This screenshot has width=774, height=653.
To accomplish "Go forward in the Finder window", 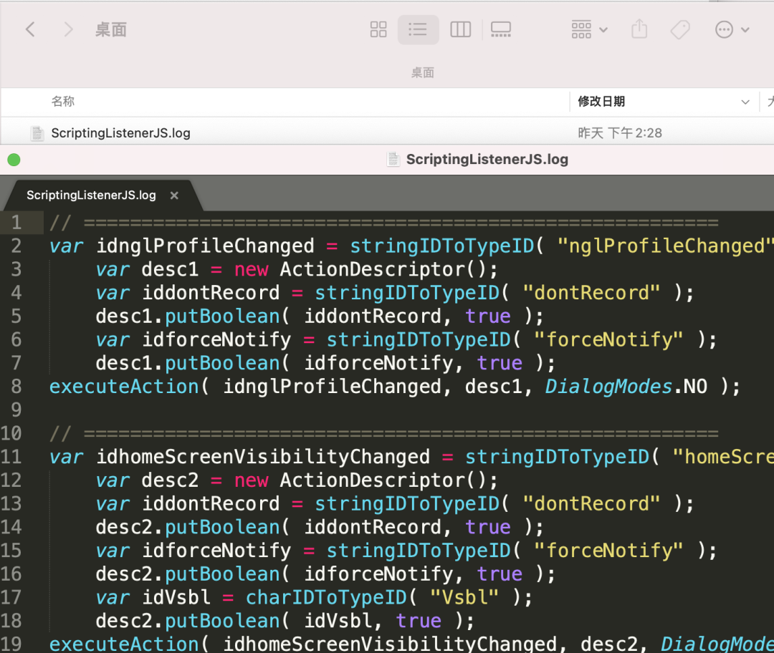I will point(68,29).
